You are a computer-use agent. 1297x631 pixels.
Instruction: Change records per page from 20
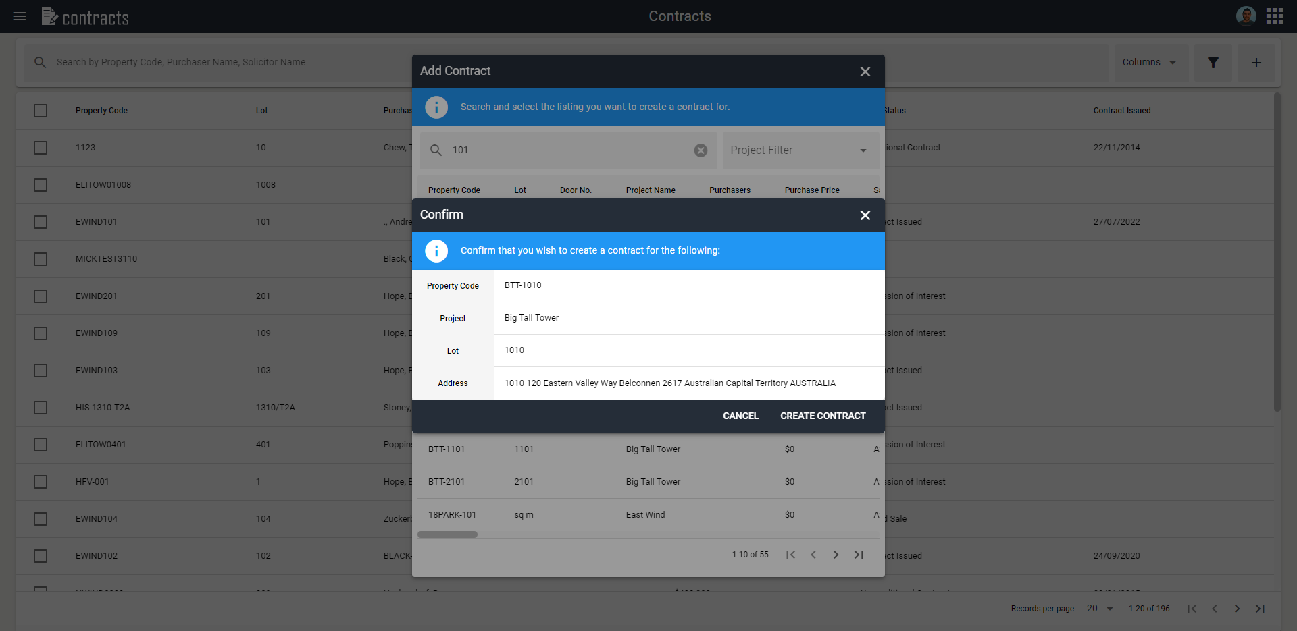pos(1099,608)
